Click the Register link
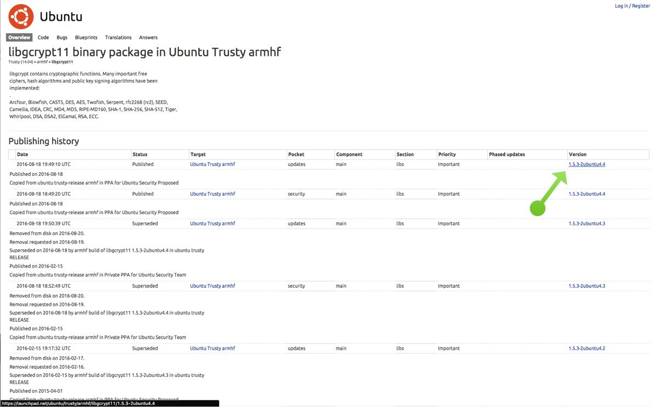The image size is (657, 407). coord(641,6)
